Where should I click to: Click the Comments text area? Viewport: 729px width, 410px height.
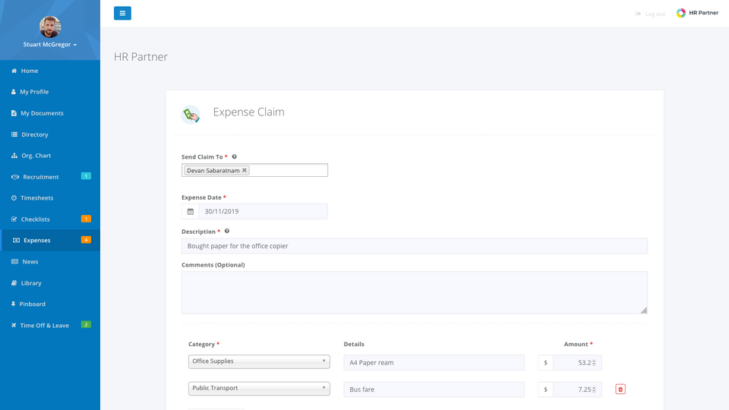[415, 293]
